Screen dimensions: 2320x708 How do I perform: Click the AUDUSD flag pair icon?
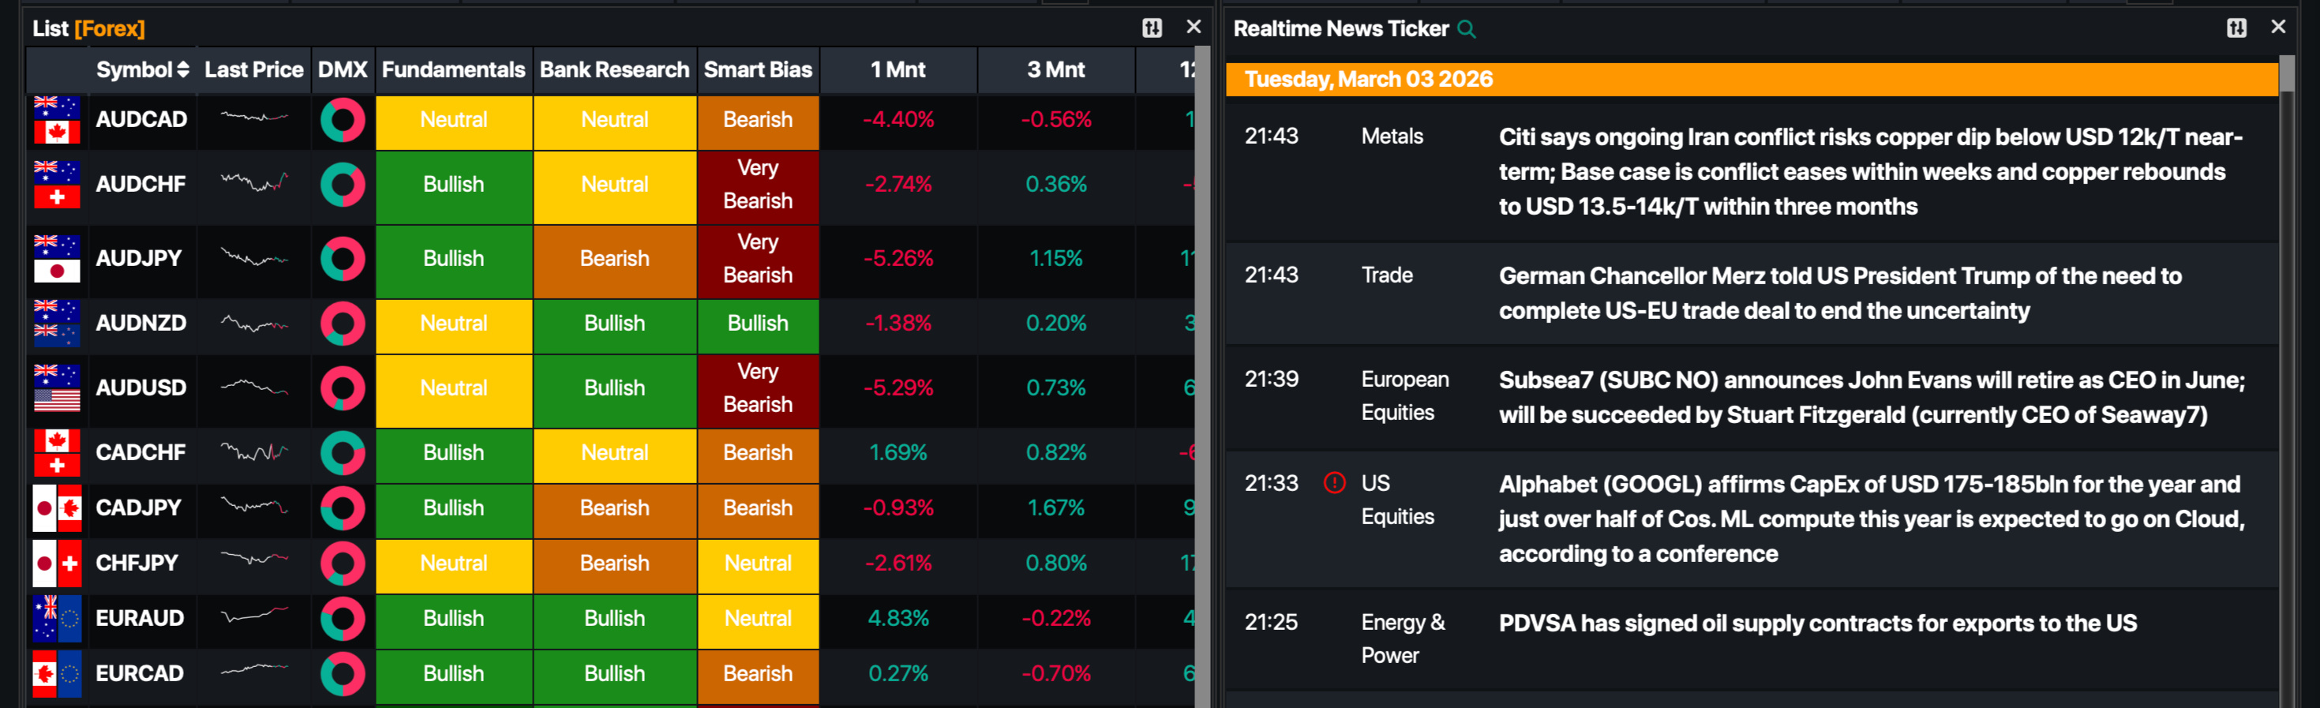(57, 388)
